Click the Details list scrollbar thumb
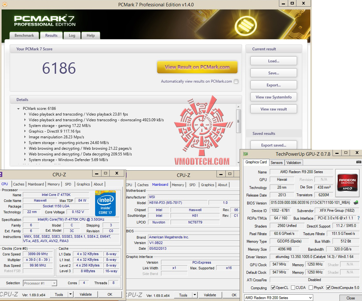The width and height of the screenshot is (362, 301). pyautogui.click(x=238, y=121)
